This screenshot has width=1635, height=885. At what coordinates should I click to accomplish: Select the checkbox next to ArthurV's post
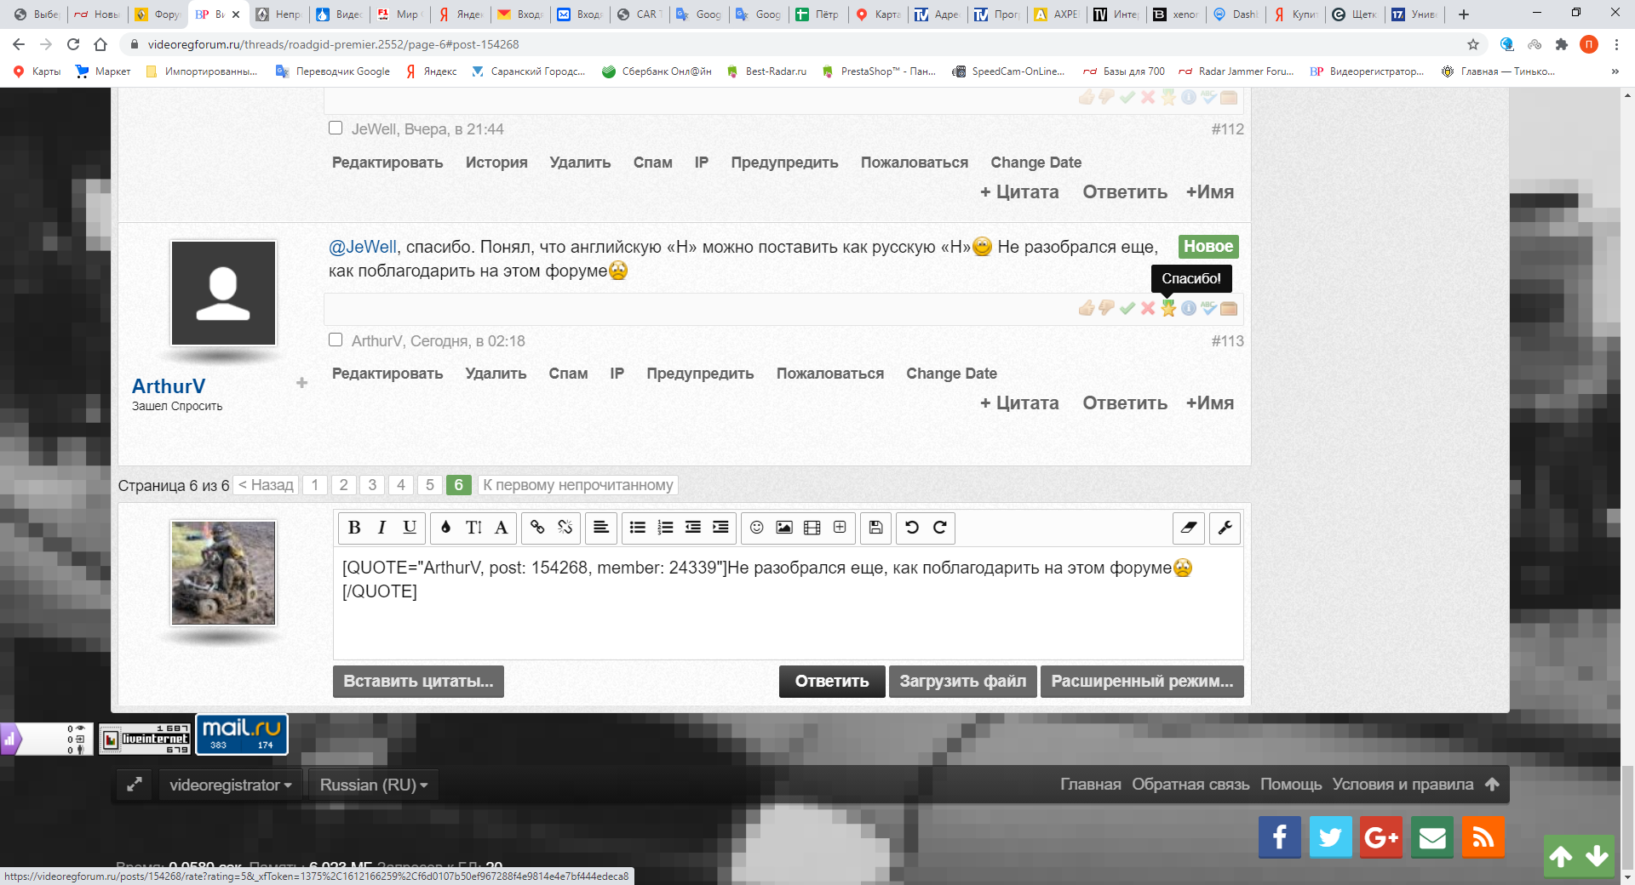point(336,340)
